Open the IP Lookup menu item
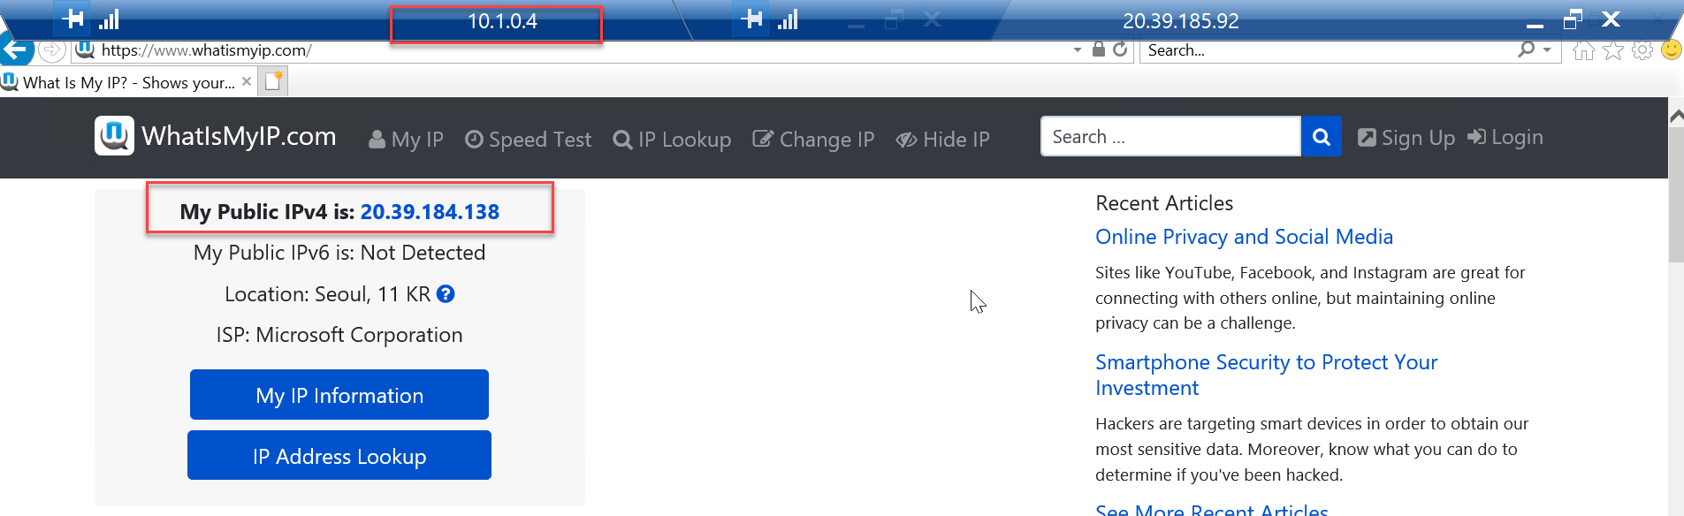1684x516 pixels. (x=672, y=140)
